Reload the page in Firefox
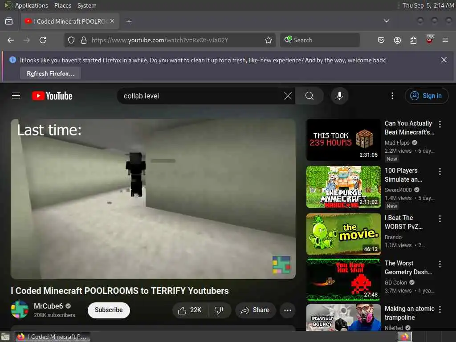 [x=43, y=40]
